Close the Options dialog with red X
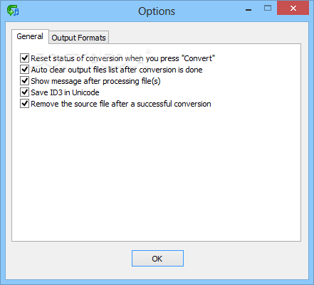 pyautogui.click(x=293, y=9)
